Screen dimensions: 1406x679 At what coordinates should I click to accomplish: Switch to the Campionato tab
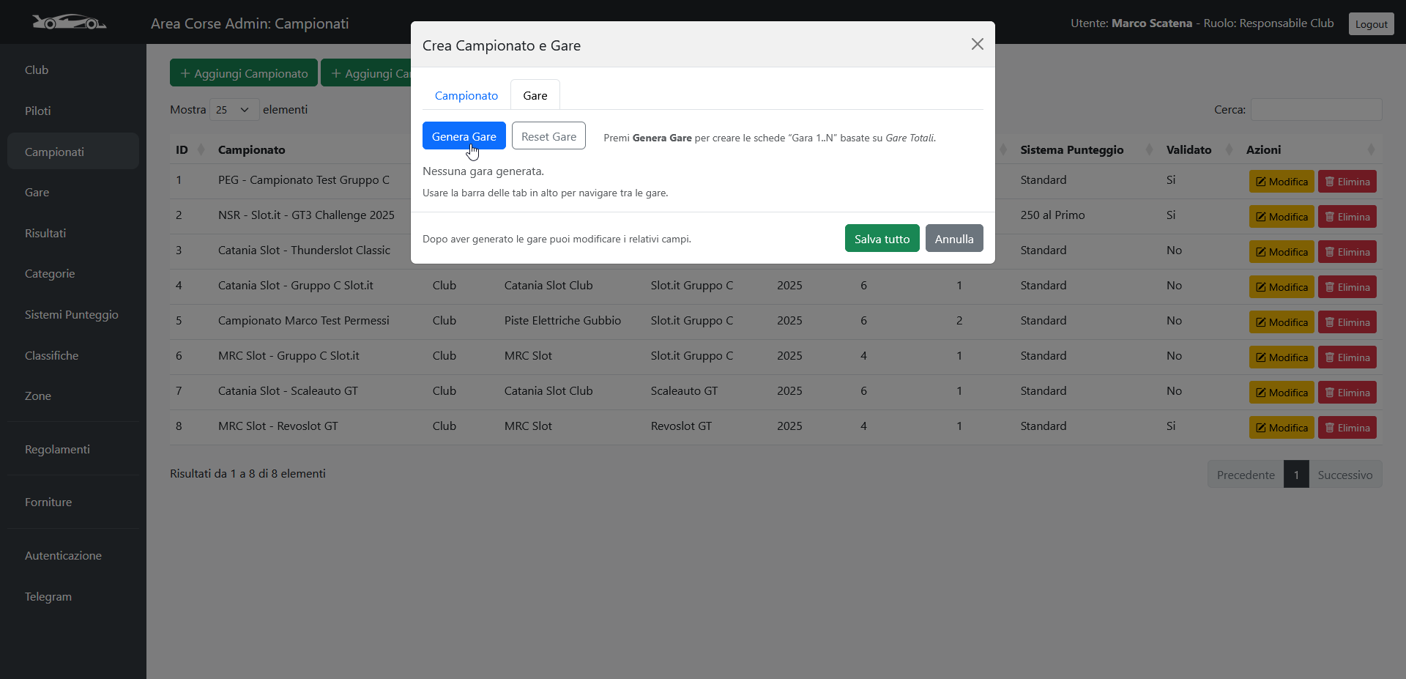[466, 96]
